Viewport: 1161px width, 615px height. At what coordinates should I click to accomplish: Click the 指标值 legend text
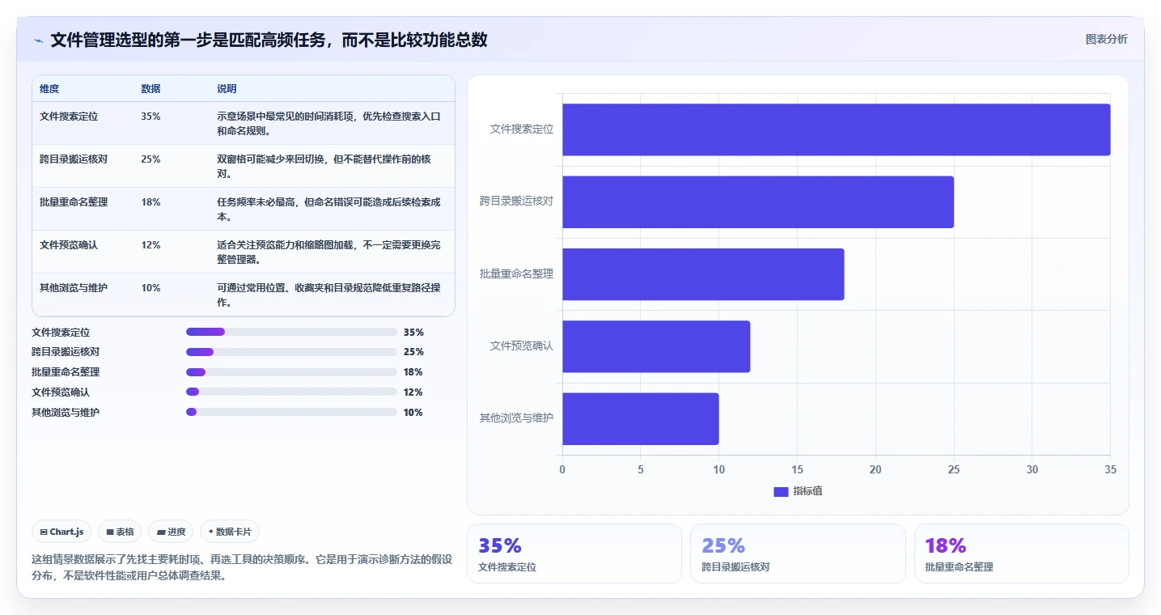click(807, 491)
